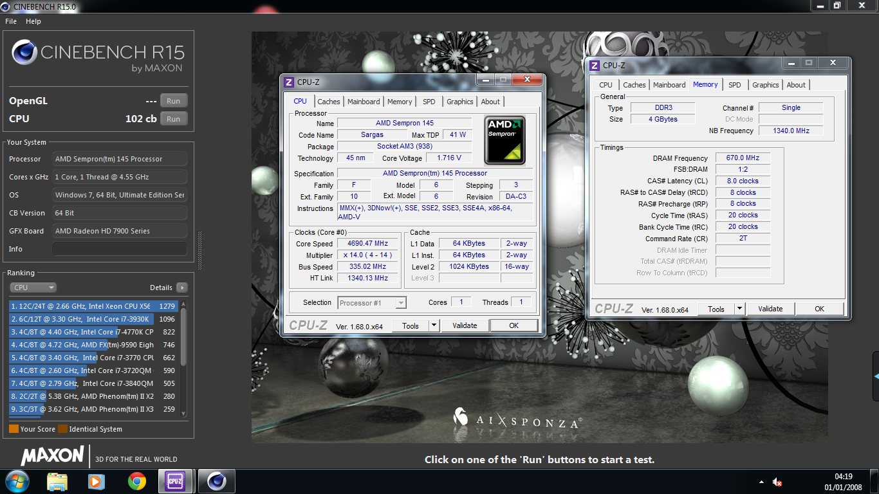Click the AMD Sempron logo in CPU-Z
This screenshot has width=879, height=494.
coord(505,140)
